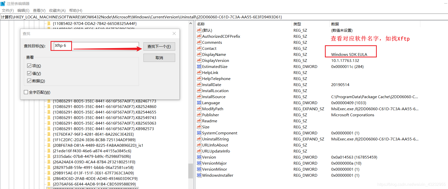Open the 收藏夹(A) menu
Viewport: 448px width, 189px height.
[x=57, y=10]
